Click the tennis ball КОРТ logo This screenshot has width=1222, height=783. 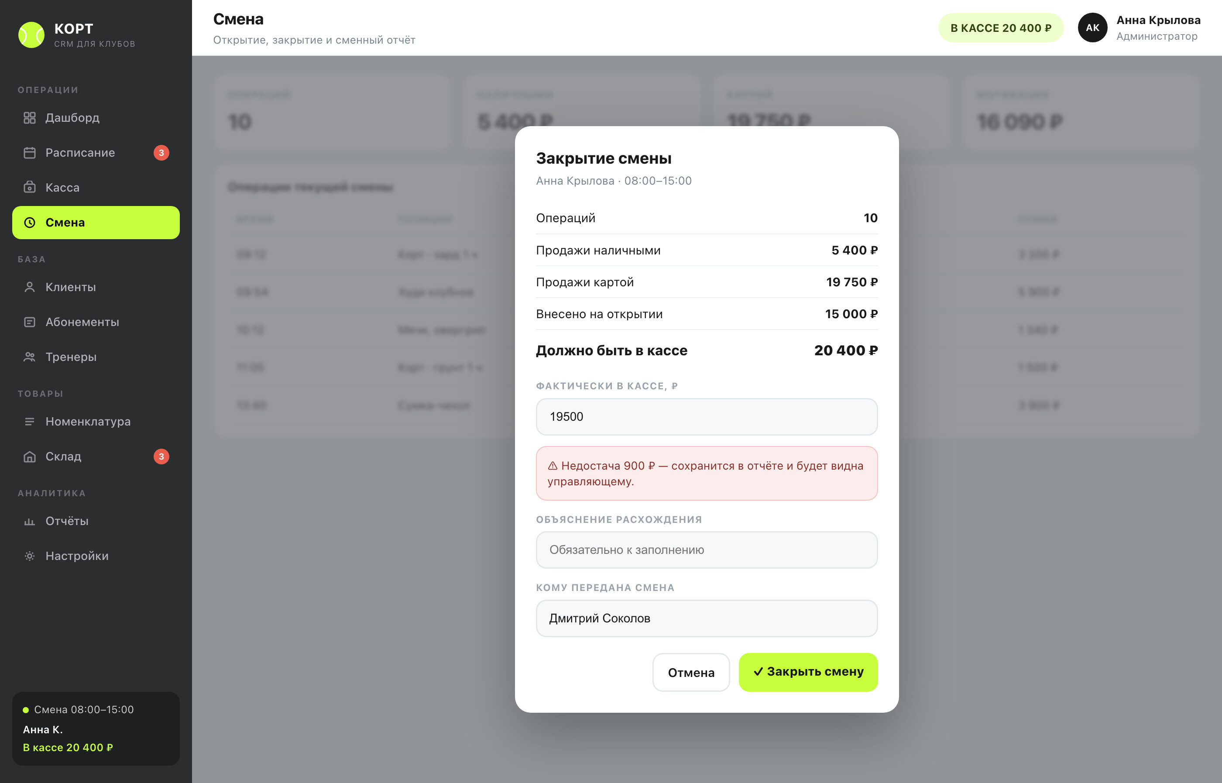click(x=31, y=34)
